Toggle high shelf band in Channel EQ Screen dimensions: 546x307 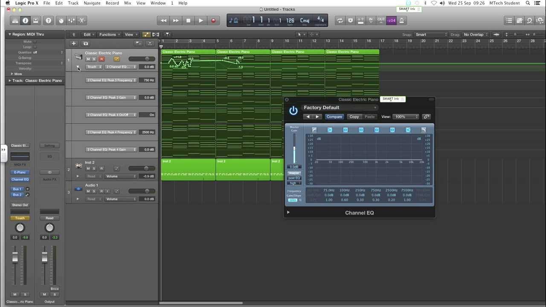pyautogui.click(x=408, y=130)
